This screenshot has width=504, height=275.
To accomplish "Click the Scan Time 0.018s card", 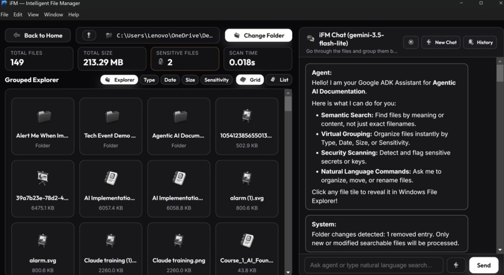I will pos(258,59).
